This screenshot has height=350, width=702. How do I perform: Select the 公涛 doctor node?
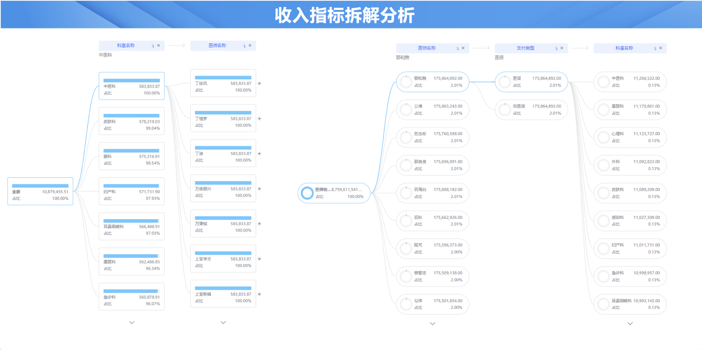(433, 110)
